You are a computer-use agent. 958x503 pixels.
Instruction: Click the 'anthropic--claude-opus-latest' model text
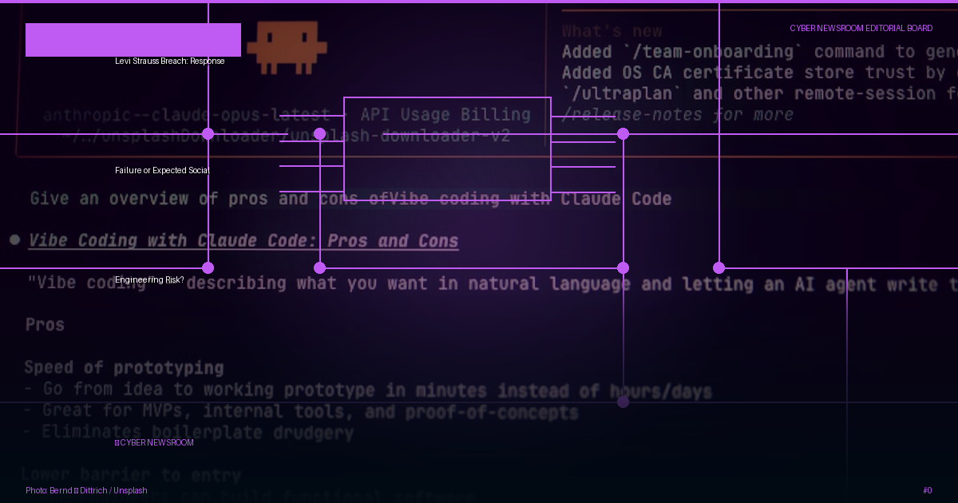coord(186,114)
